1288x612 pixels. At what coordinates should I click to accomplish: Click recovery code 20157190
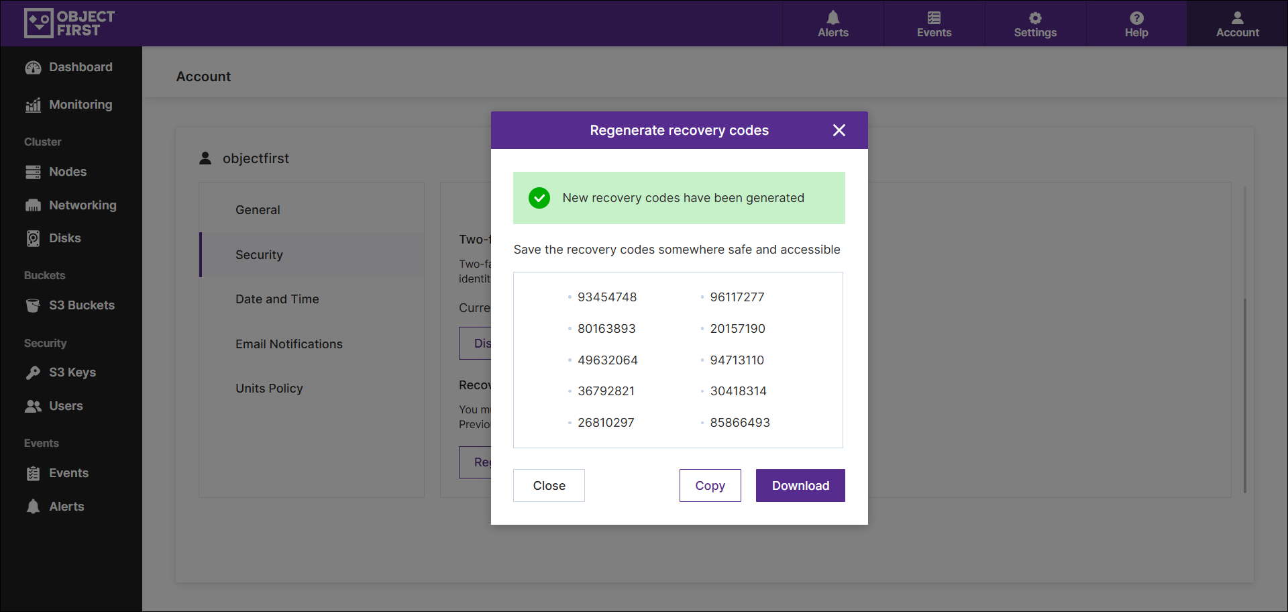point(737,329)
